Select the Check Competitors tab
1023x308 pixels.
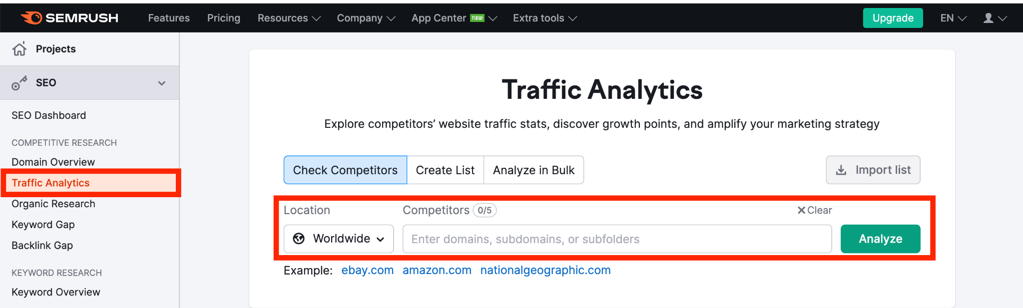coord(345,170)
